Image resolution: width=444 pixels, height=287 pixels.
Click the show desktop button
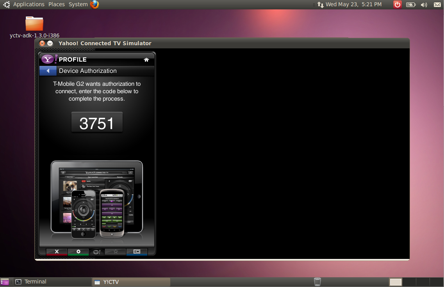click(x=5, y=282)
